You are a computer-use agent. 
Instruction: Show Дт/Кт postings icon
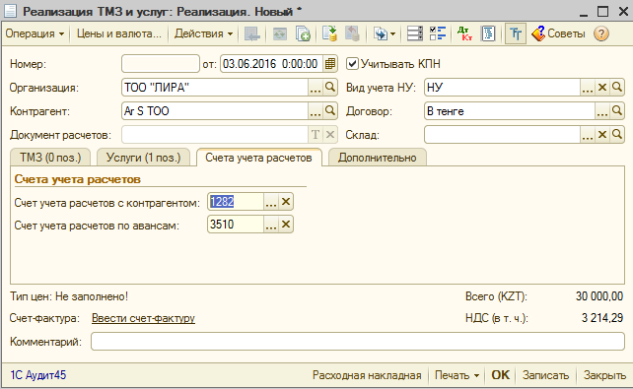464,33
